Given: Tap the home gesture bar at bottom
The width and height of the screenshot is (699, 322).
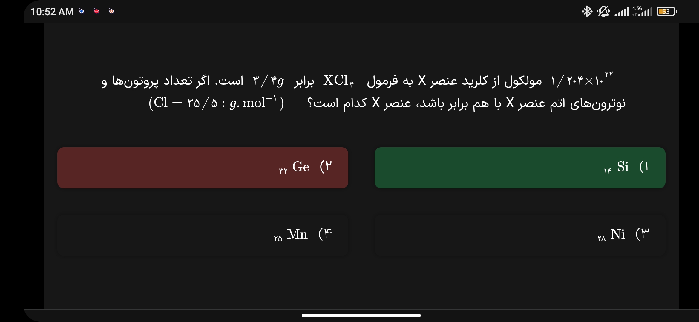Looking at the screenshot, I should [x=361, y=315].
